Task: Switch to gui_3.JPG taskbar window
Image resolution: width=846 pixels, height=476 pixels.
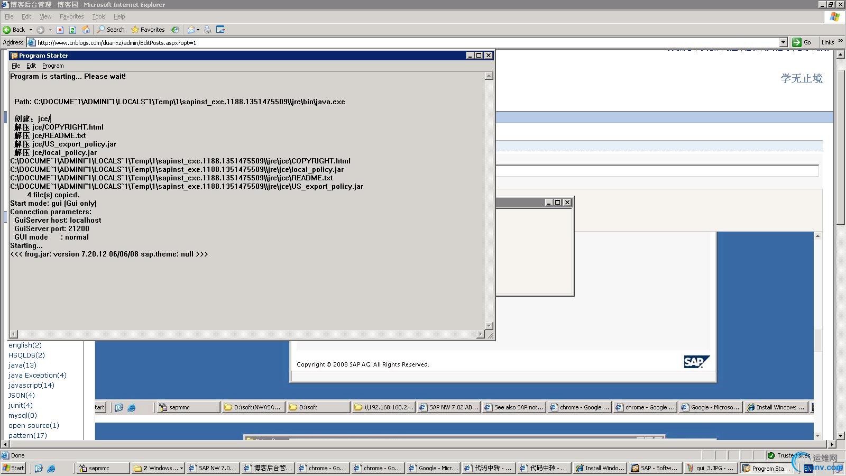Action: [710, 468]
